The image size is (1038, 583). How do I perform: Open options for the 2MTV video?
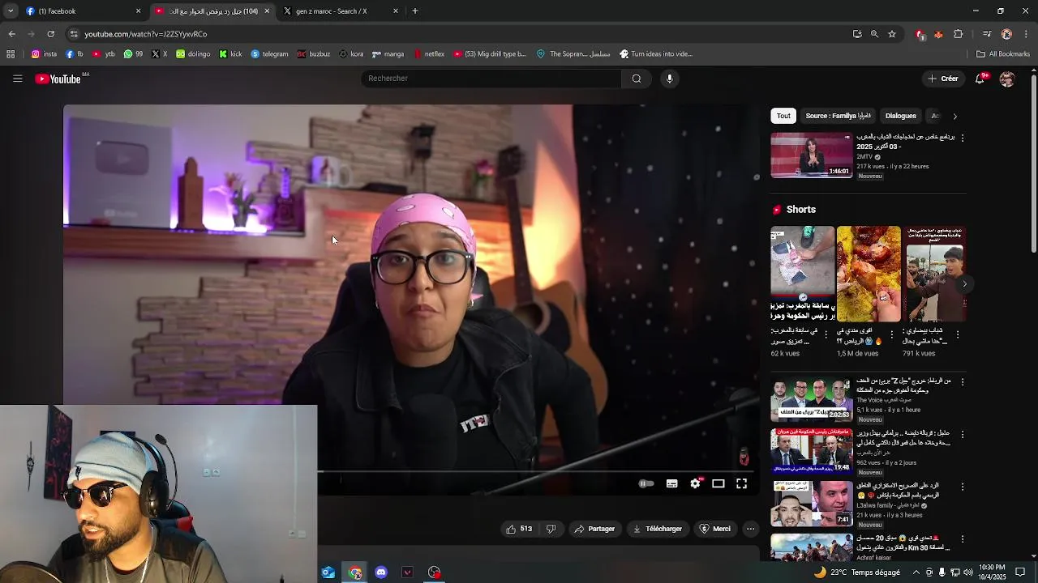click(963, 138)
